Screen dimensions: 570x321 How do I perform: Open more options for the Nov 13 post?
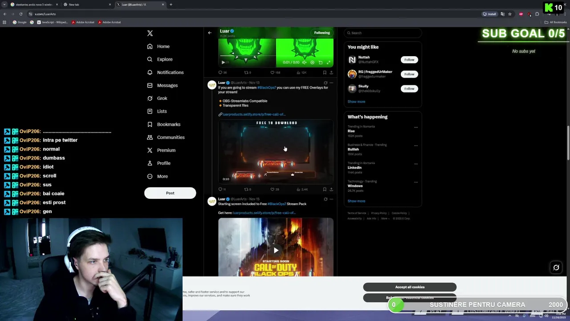(x=331, y=82)
